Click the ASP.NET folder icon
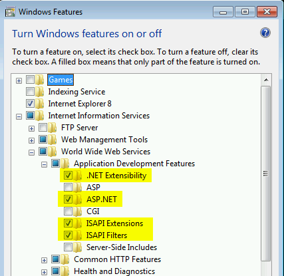Image resolution: width=284 pixels, height=276 pixels. pyautogui.click(x=78, y=200)
